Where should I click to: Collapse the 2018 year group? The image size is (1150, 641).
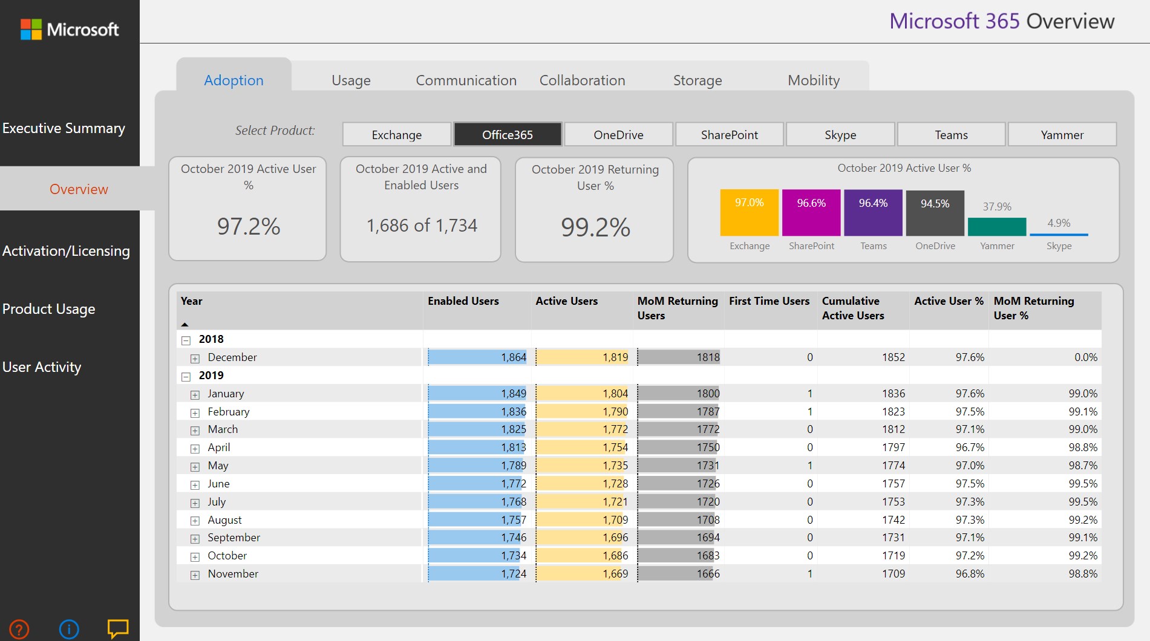pos(186,340)
